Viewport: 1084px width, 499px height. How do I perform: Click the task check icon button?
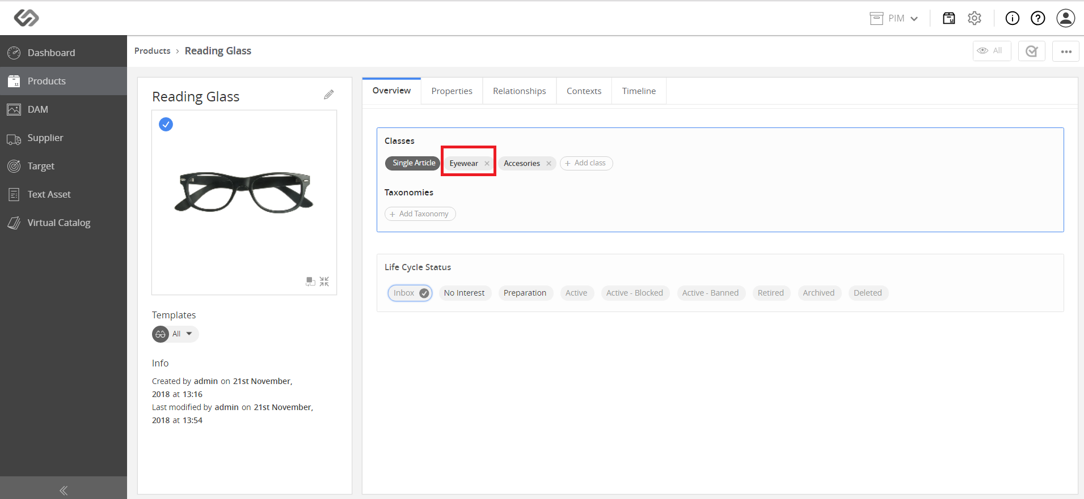click(x=1031, y=51)
